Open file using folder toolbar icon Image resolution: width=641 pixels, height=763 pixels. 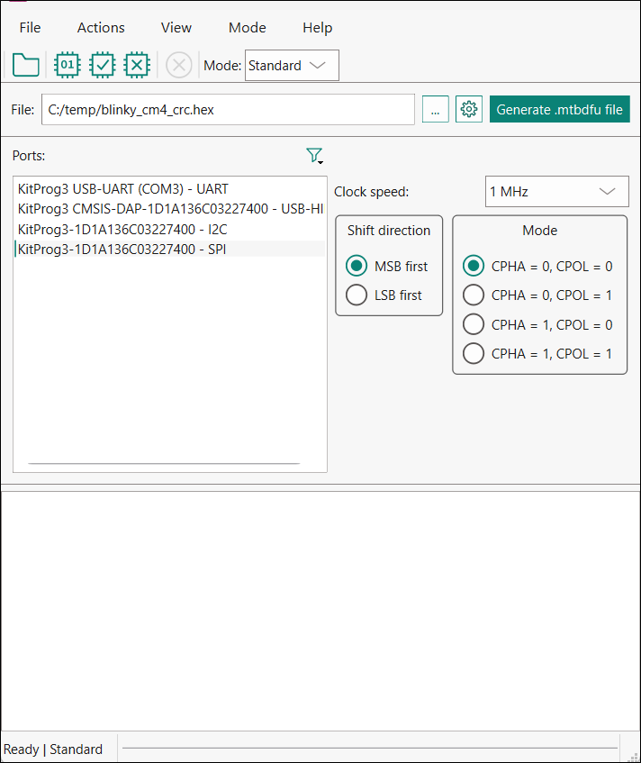(26, 65)
